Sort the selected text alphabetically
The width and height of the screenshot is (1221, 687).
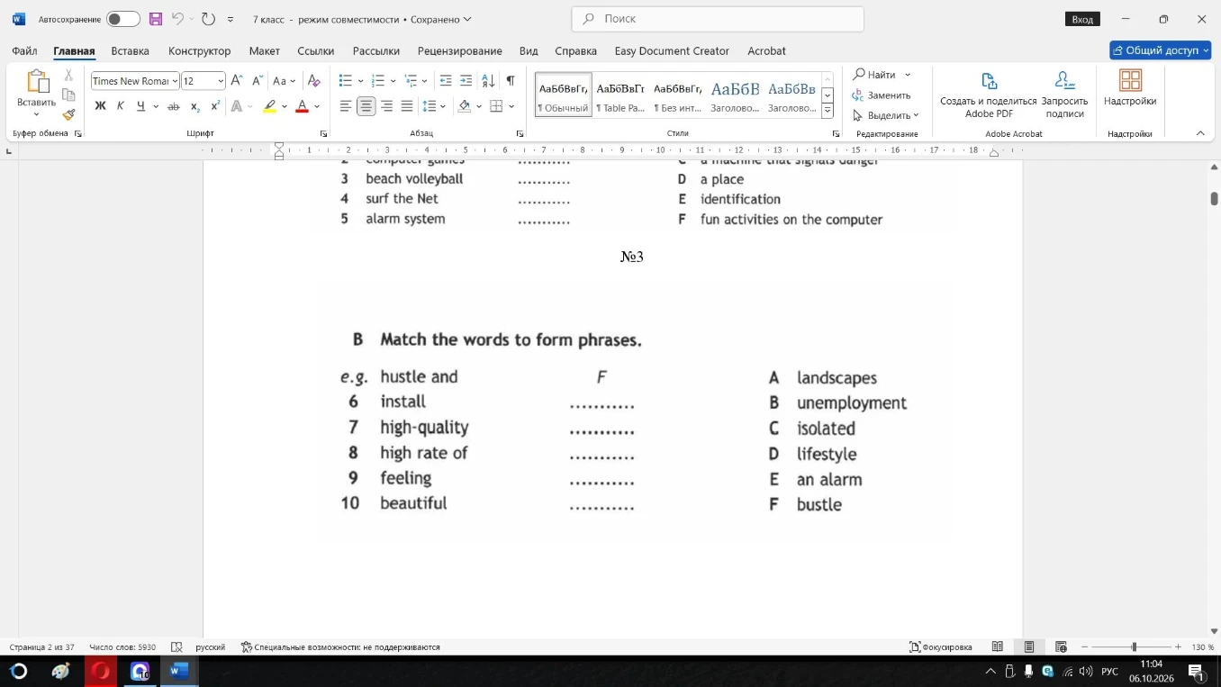click(x=488, y=81)
